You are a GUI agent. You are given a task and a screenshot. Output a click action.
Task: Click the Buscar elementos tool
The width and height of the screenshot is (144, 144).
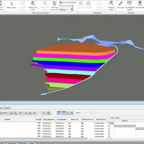(68, 2)
